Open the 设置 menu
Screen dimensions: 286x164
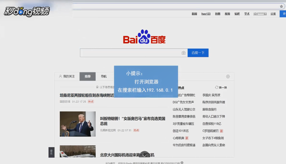pos(273,14)
